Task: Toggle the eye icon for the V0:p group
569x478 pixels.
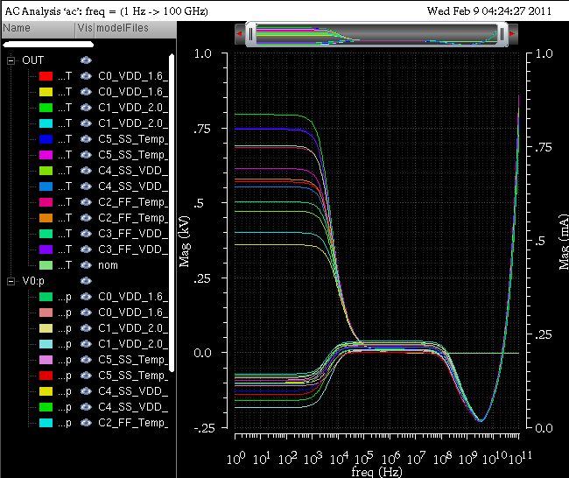Action: [x=86, y=281]
